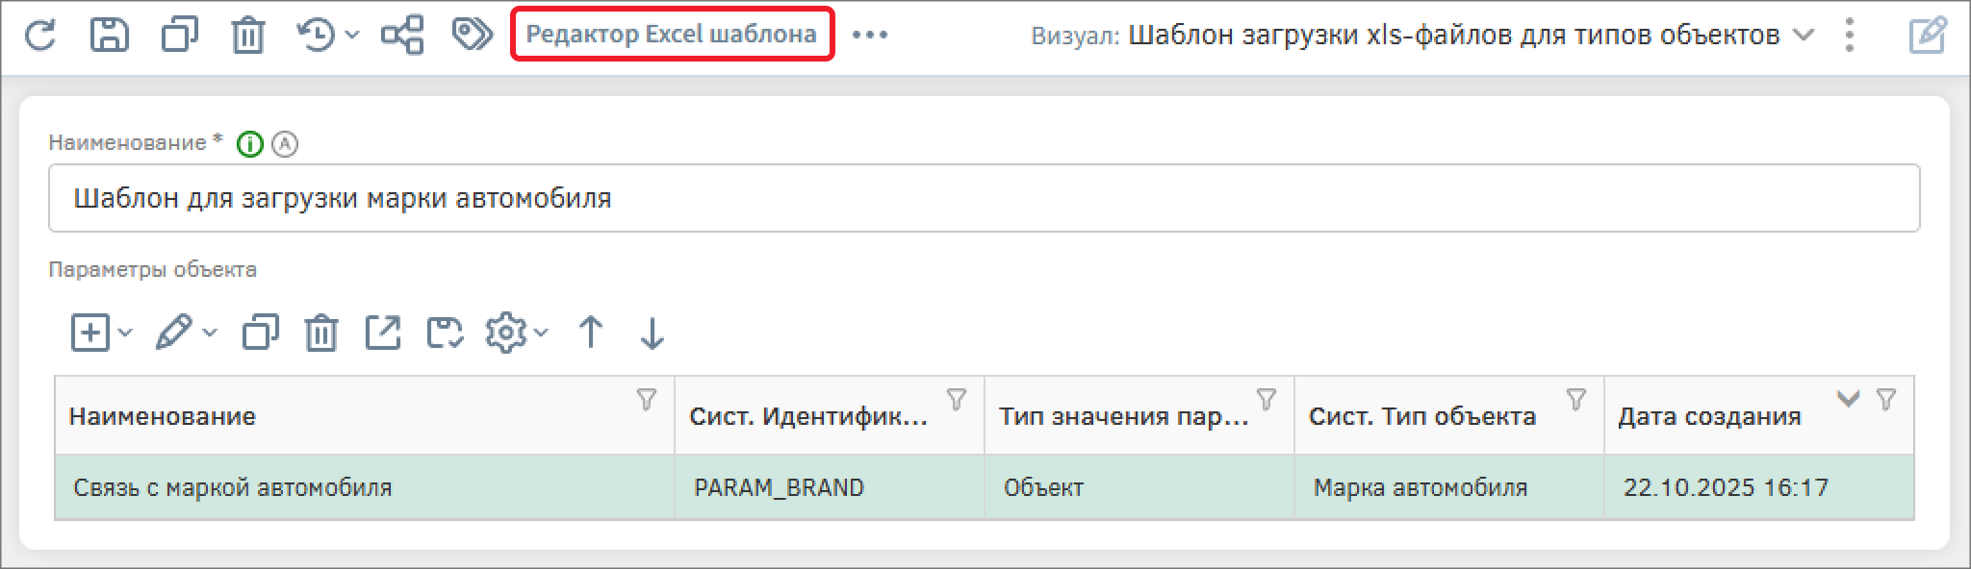The width and height of the screenshot is (1971, 569).
Task: Expand the Визуал template selector dropdown
Action: click(1804, 36)
